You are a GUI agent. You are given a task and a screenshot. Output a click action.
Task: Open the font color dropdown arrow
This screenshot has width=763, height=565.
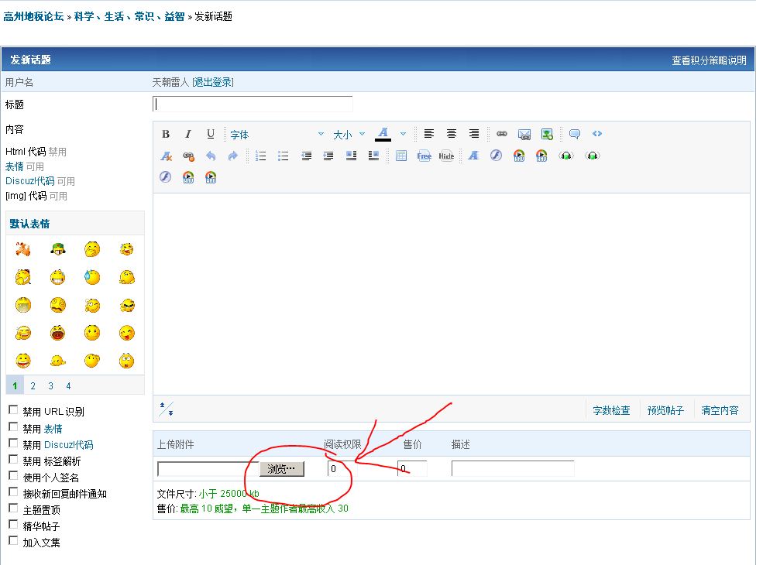click(x=403, y=135)
